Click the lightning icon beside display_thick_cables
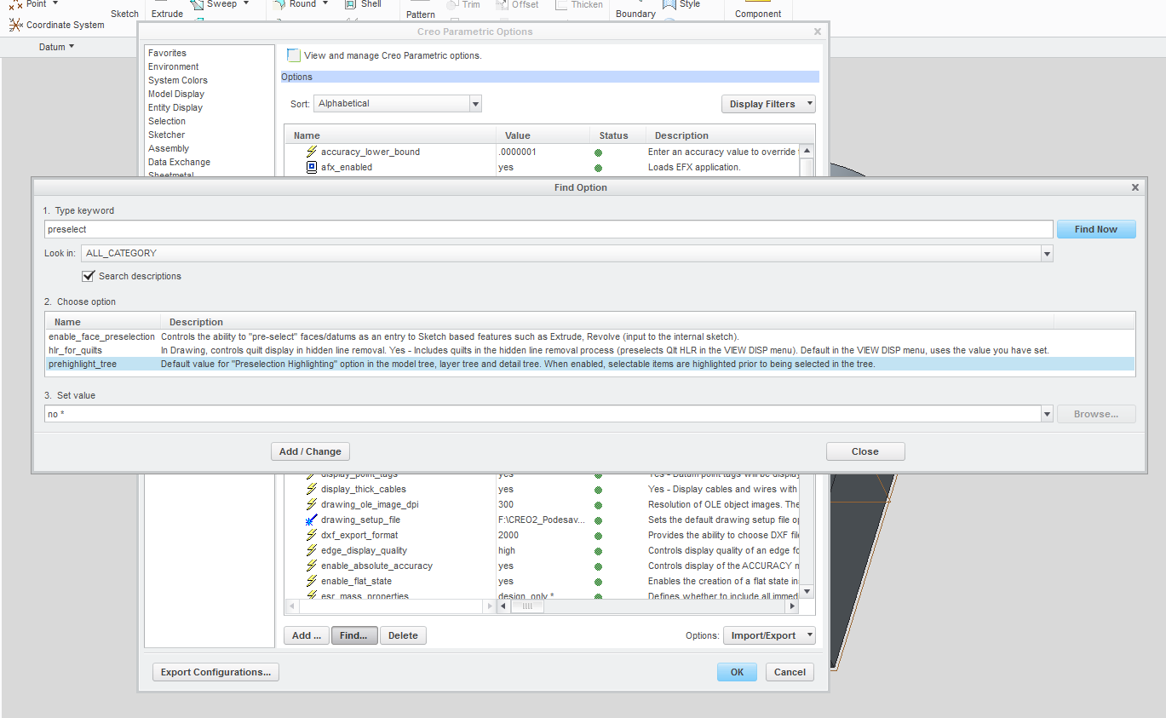 (x=312, y=489)
